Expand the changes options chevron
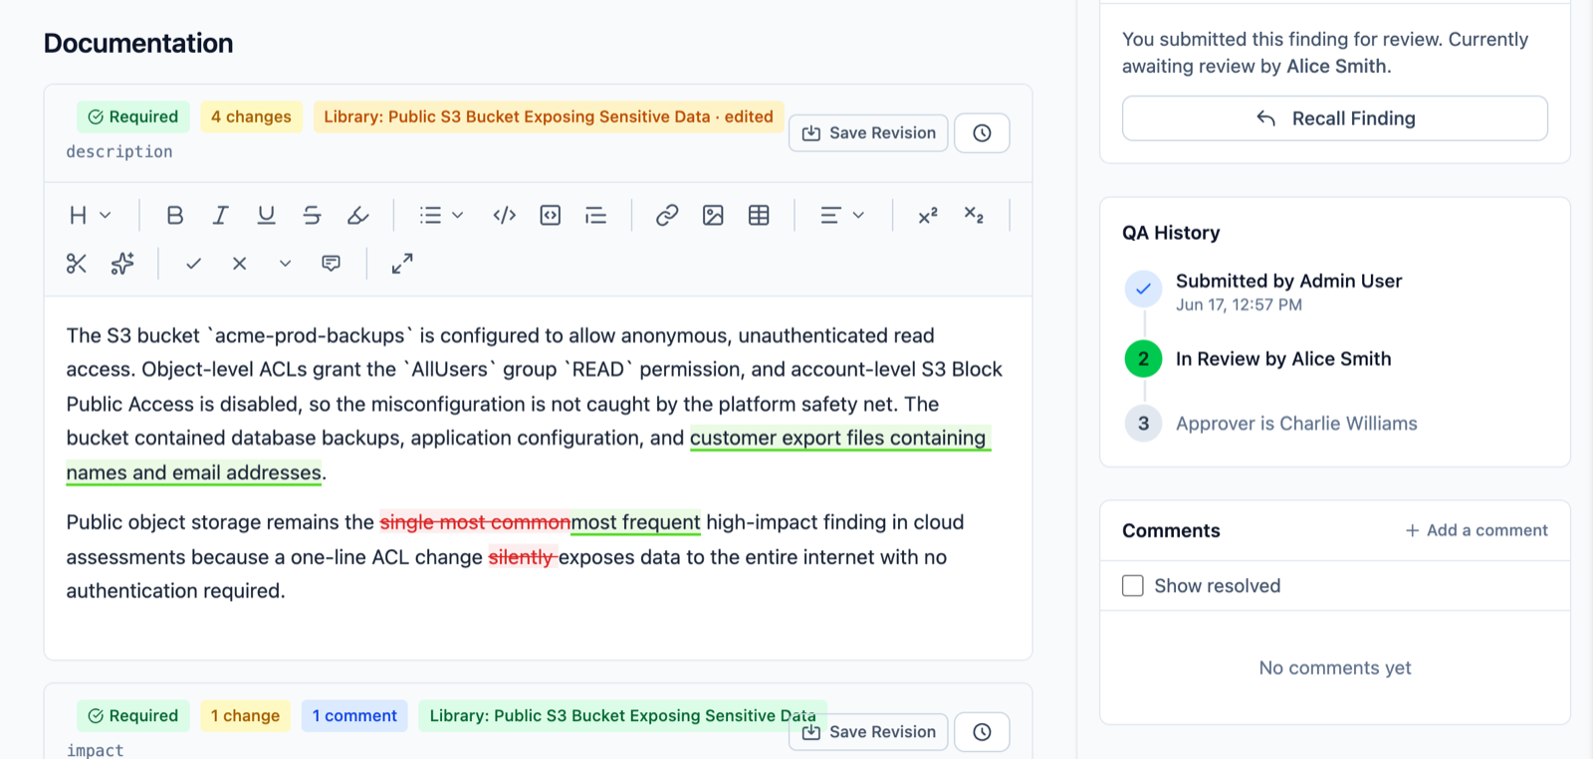 pyautogui.click(x=286, y=264)
